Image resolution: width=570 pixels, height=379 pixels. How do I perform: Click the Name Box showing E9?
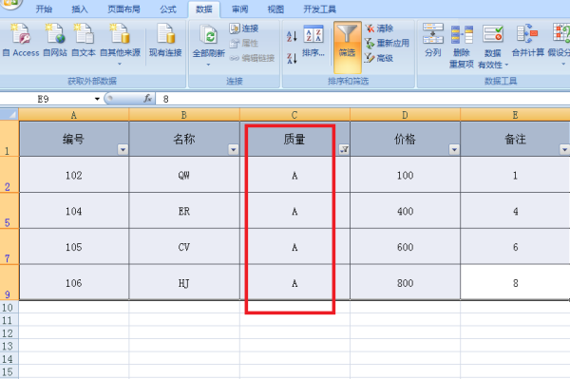[x=47, y=99]
